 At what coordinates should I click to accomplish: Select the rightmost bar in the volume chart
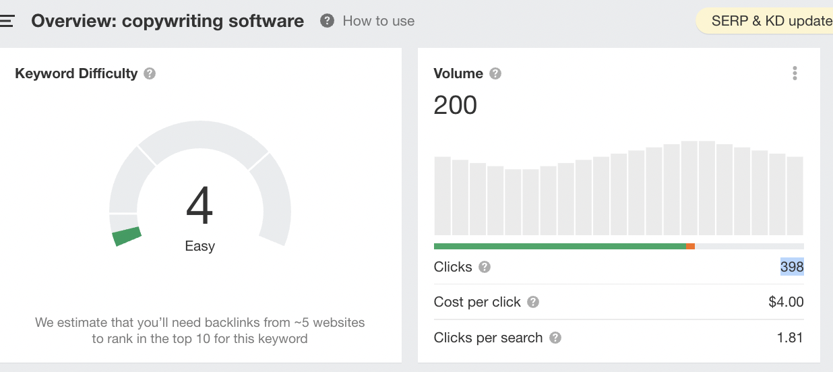point(795,195)
